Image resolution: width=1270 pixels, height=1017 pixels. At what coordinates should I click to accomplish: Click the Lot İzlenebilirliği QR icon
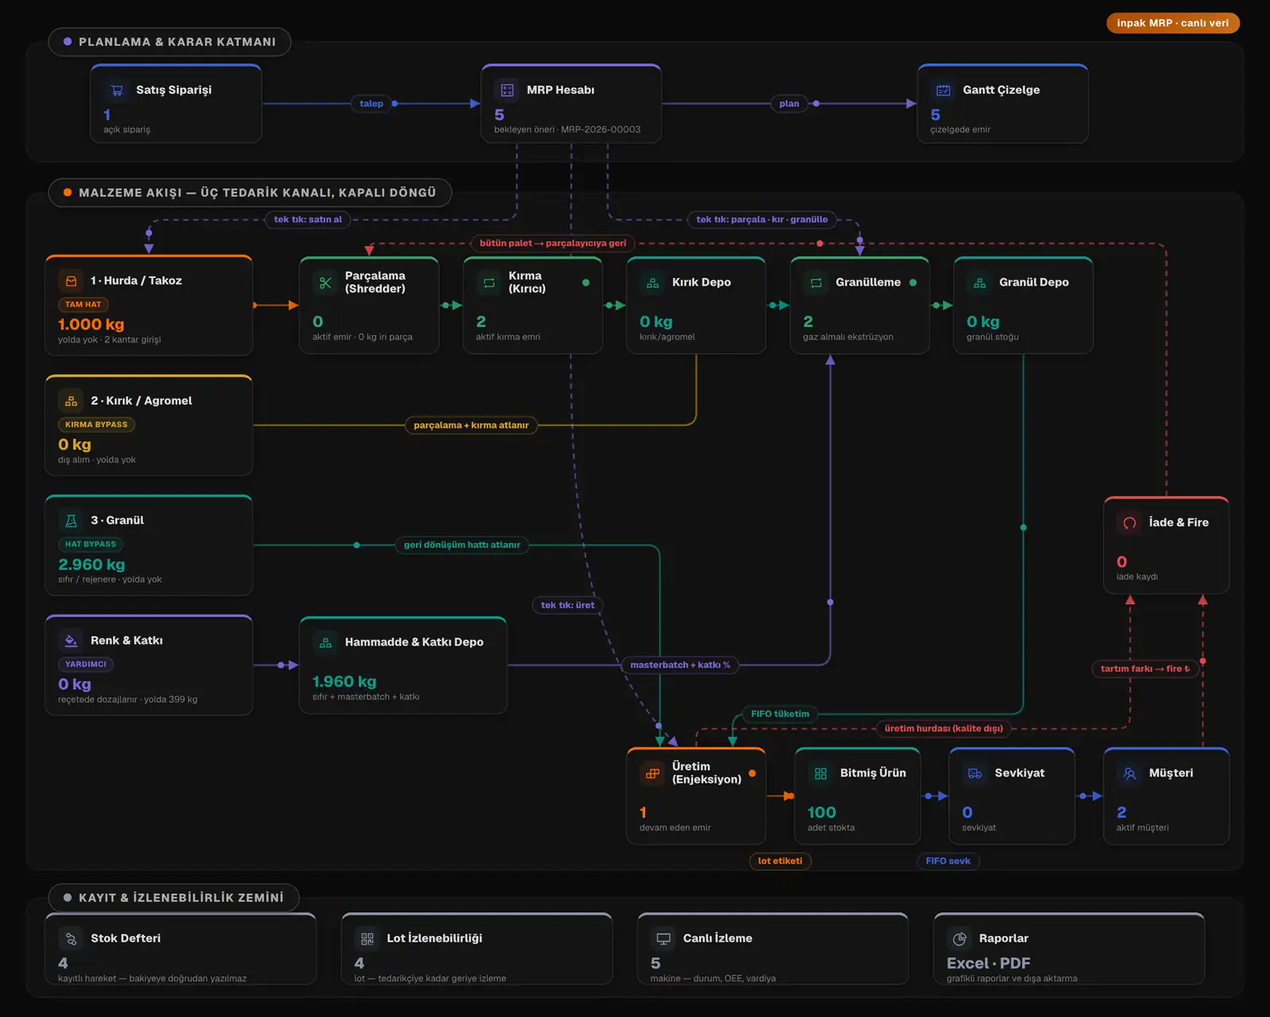pyautogui.click(x=368, y=939)
